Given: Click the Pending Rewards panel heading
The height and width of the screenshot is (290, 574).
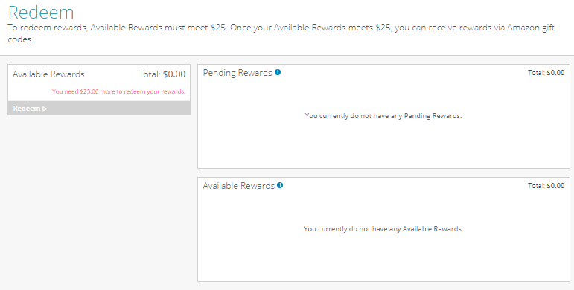Looking at the screenshot, I should click(237, 73).
